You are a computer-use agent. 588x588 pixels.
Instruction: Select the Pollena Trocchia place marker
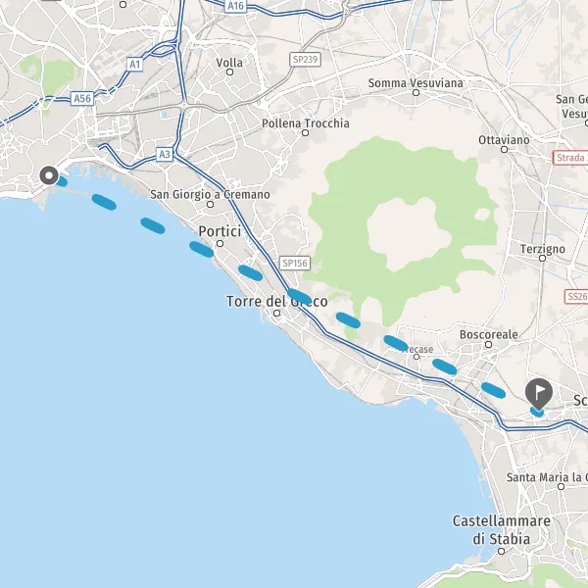(305, 132)
